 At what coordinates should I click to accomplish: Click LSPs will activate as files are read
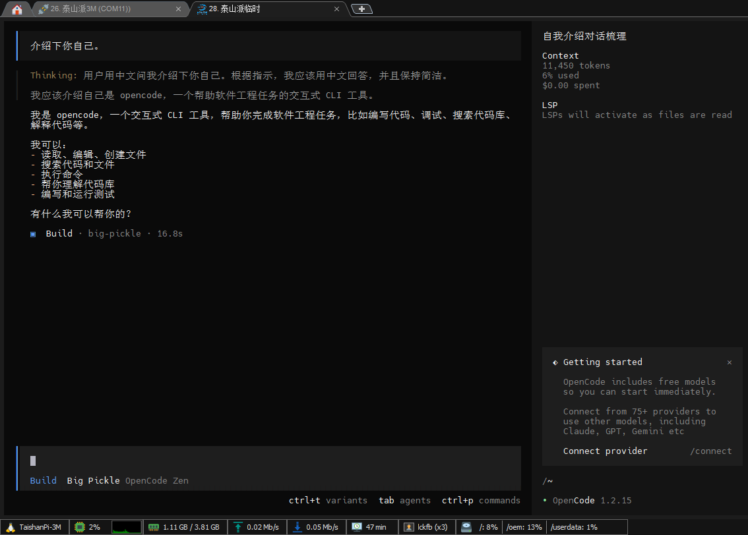[x=637, y=115]
